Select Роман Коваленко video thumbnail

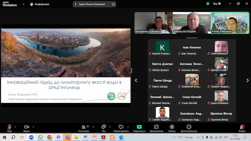point(230,23)
